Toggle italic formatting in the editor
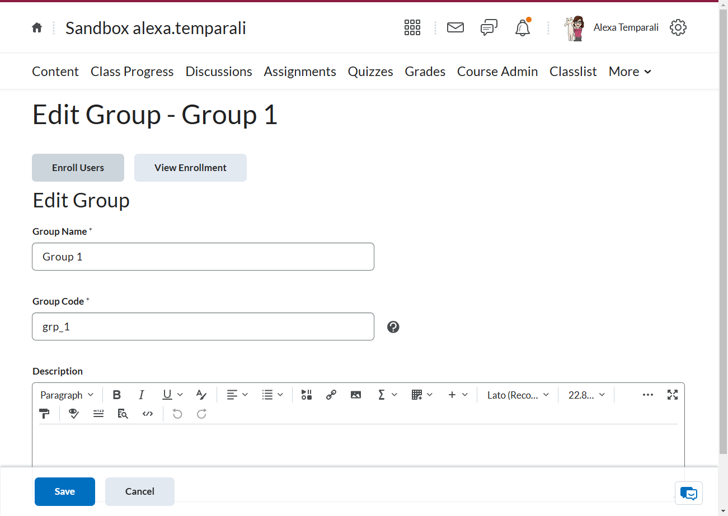The height and width of the screenshot is (516, 728). 142,395
